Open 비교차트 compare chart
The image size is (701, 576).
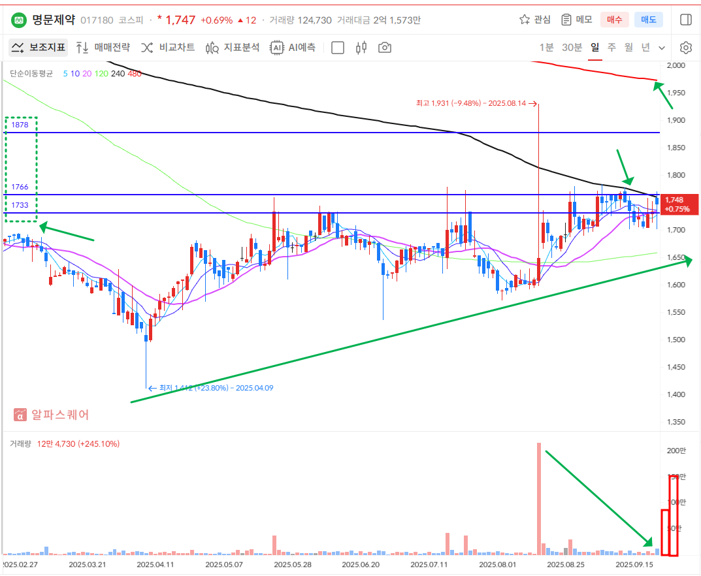[x=168, y=48]
